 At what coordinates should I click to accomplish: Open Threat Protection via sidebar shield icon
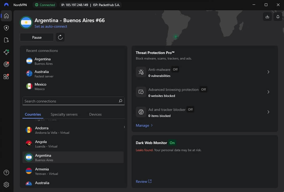6,28
